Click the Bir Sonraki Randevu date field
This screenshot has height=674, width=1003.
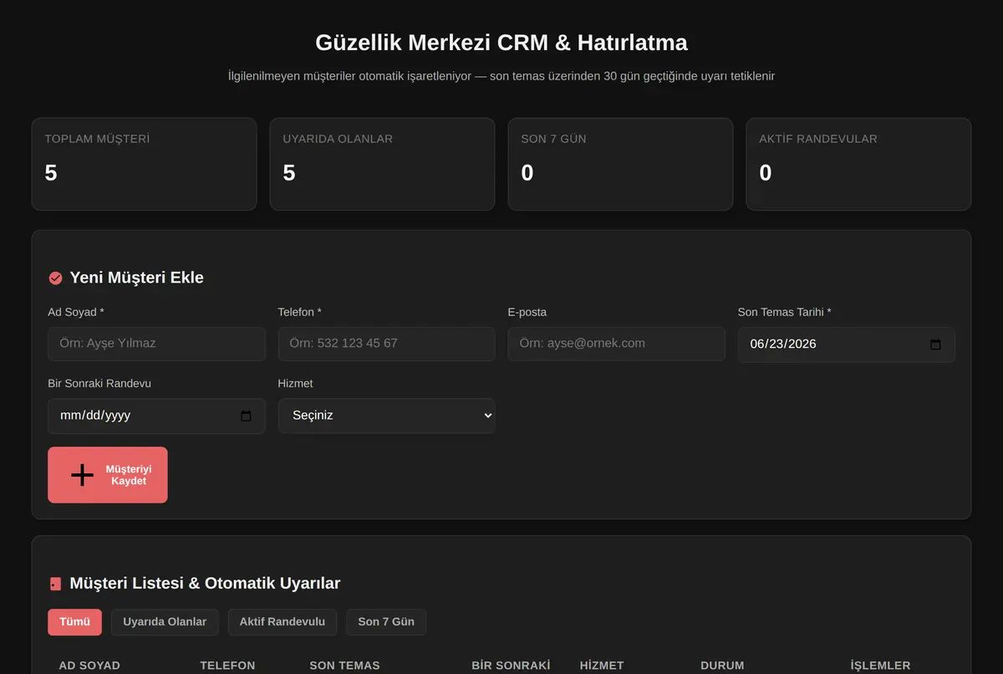156,416
